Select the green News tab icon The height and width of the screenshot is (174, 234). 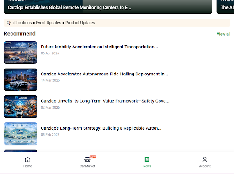[147, 159]
